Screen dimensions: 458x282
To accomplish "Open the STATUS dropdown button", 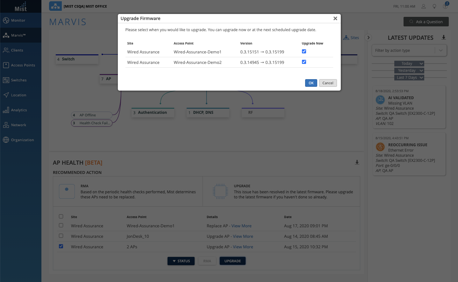I will click(181, 261).
